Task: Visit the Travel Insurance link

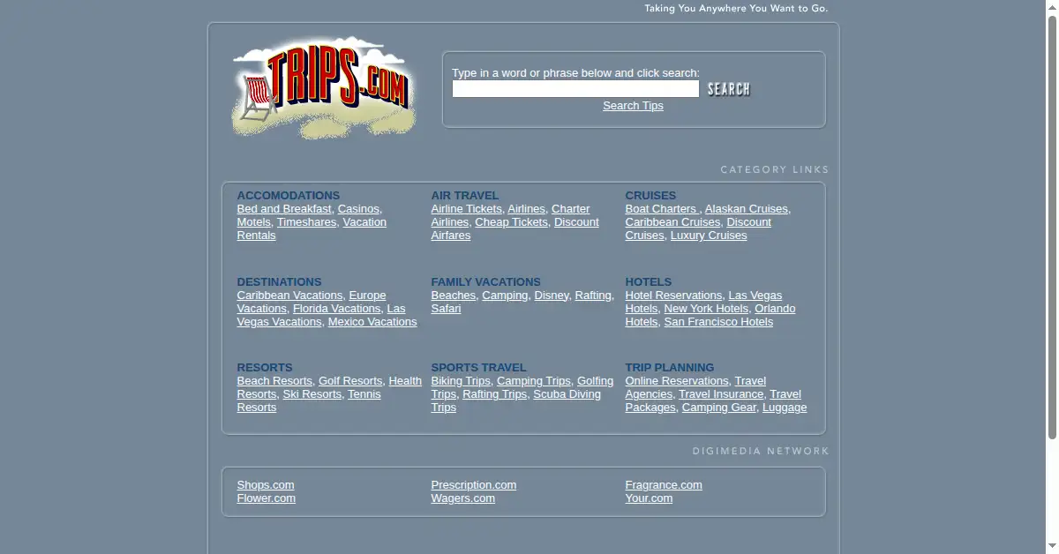Action: (721, 394)
